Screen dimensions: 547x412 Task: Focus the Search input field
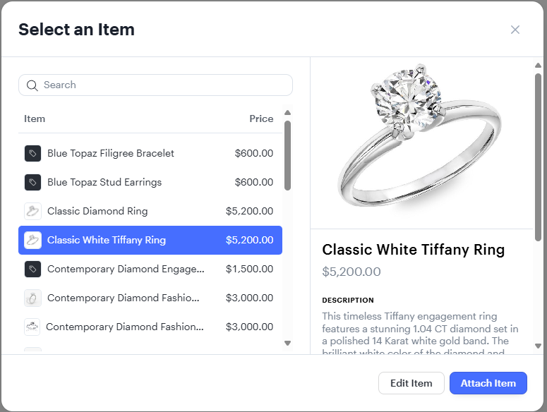click(x=162, y=85)
